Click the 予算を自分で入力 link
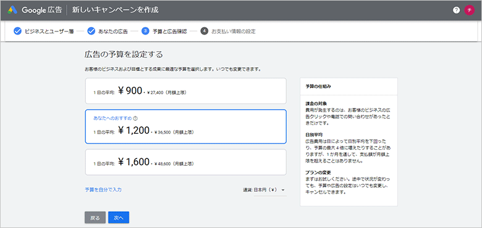The height and width of the screenshot is (228, 482). click(103, 190)
